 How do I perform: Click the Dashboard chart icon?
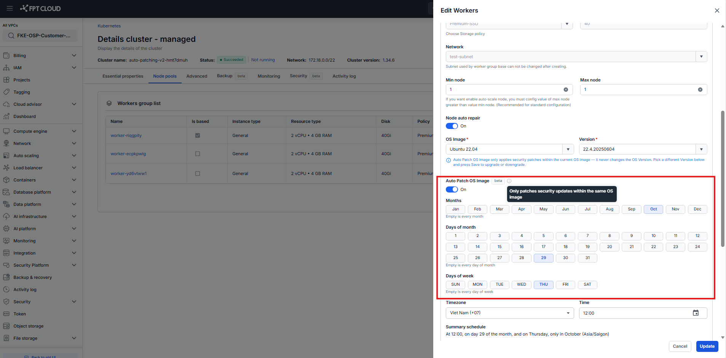pos(6,116)
